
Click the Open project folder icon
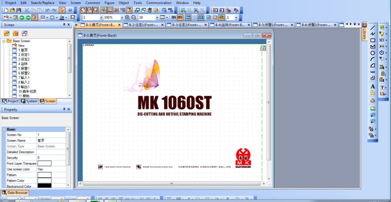click(13, 10)
